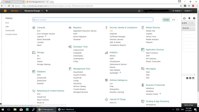Bookmark this page using the star icon
Screen dimensions: 199x112
pos(181,5)
